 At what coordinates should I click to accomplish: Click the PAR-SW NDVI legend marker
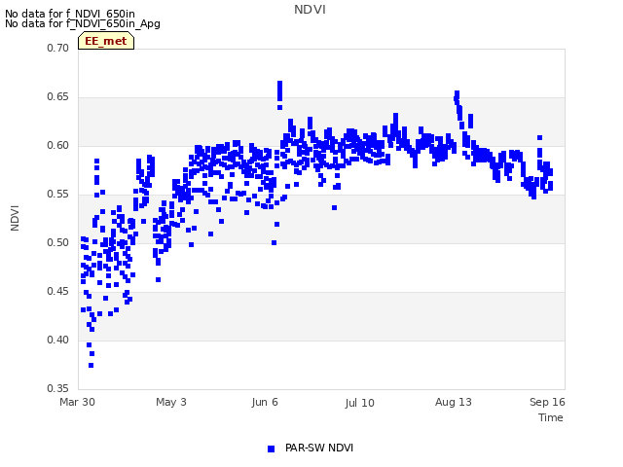pyautogui.click(x=271, y=449)
